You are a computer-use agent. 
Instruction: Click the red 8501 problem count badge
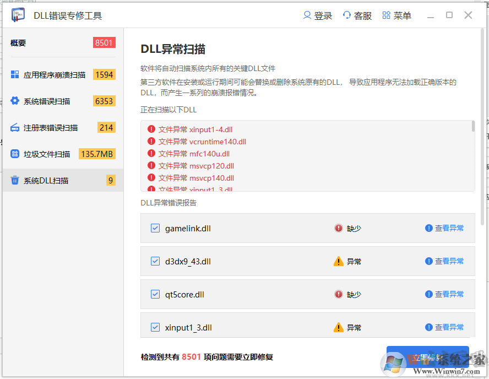[x=104, y=42]
